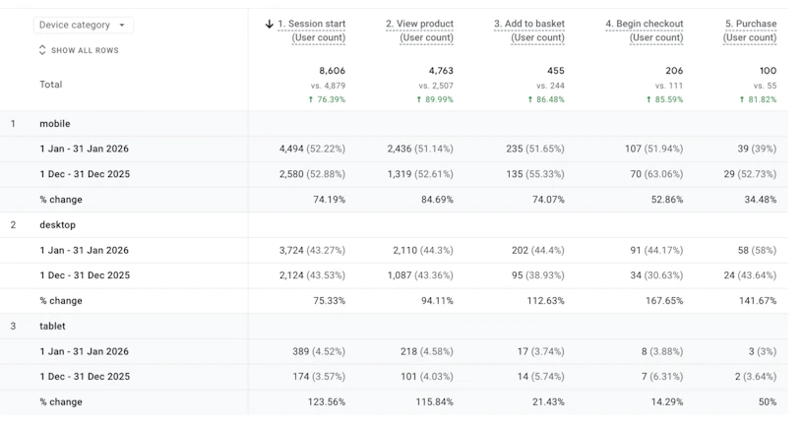Click the Total row label
This screenshot has height=424, width=803.
click(51, 85)
